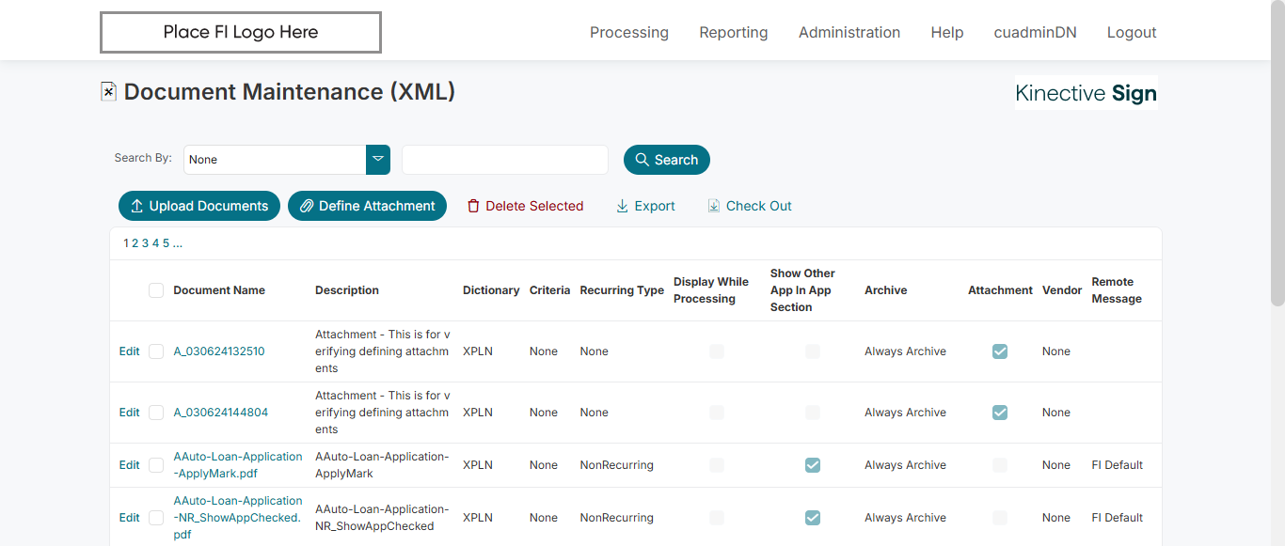Go to page 3 of results

click(146, 243)
